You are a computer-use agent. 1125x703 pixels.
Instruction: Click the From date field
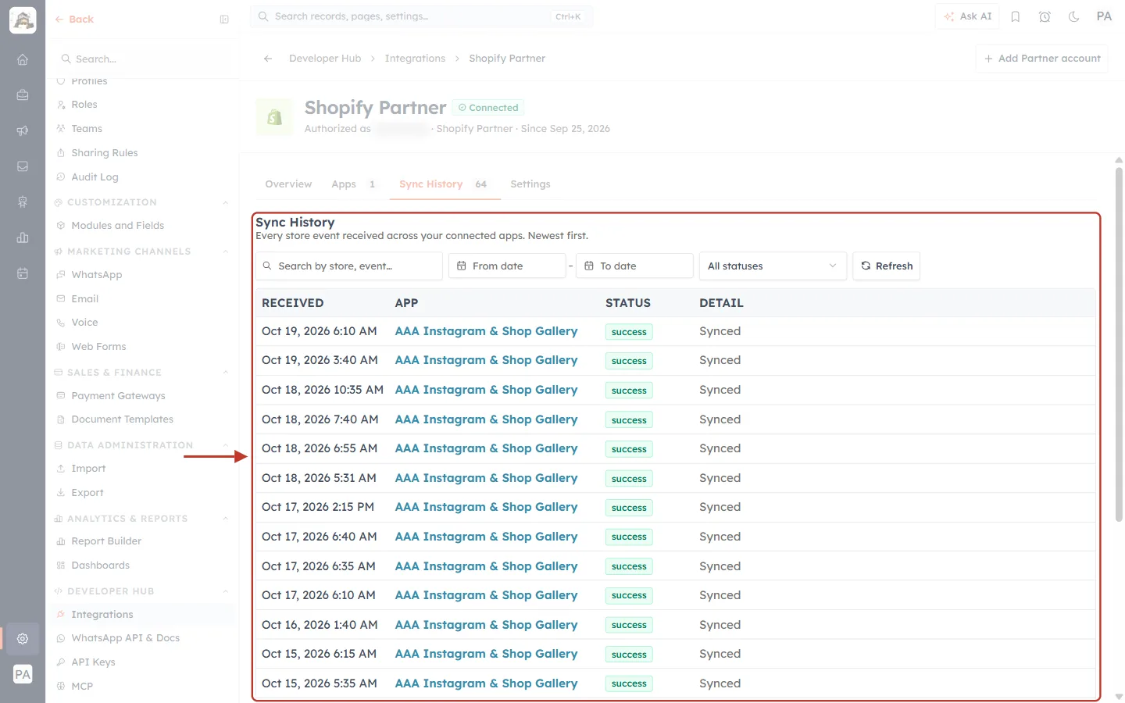pos(507,266)
